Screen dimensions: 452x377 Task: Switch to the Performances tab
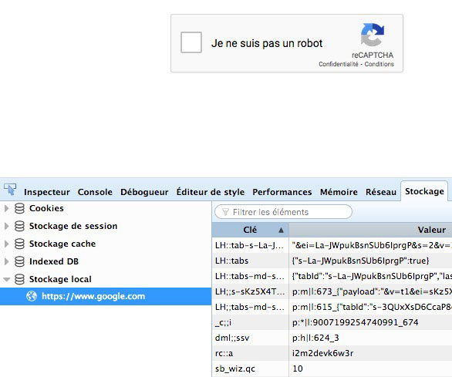pos(282,192)
